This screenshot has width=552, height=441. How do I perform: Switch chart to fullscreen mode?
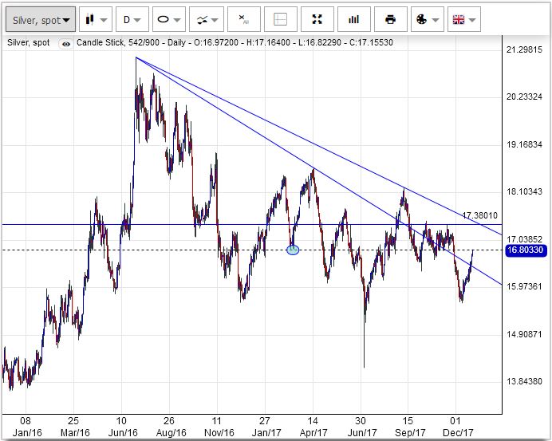[317, 20]
